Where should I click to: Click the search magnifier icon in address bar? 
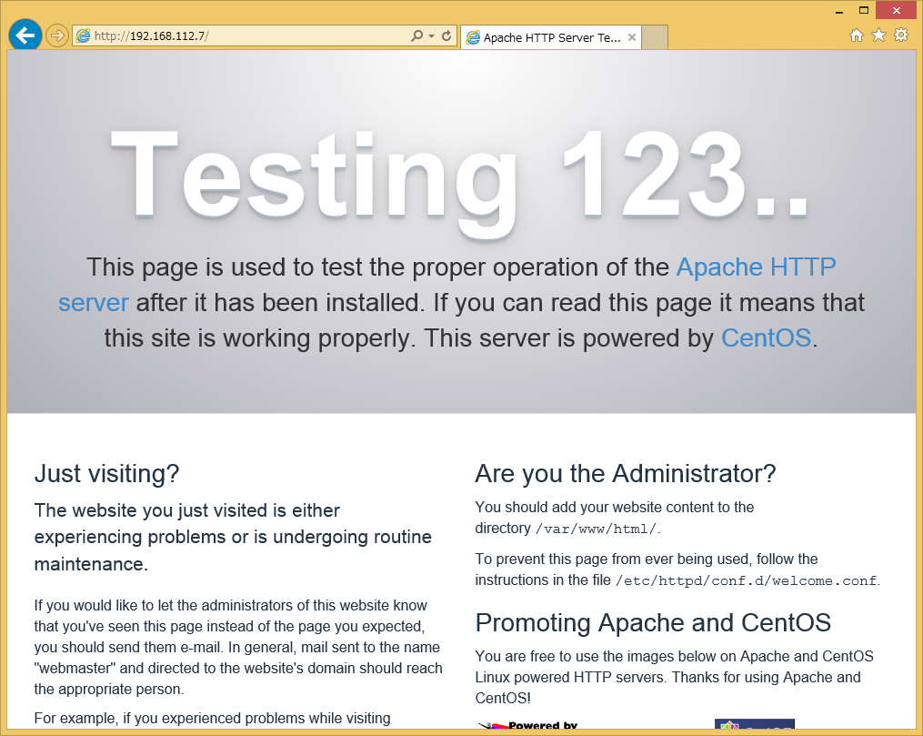click(416, 35)
